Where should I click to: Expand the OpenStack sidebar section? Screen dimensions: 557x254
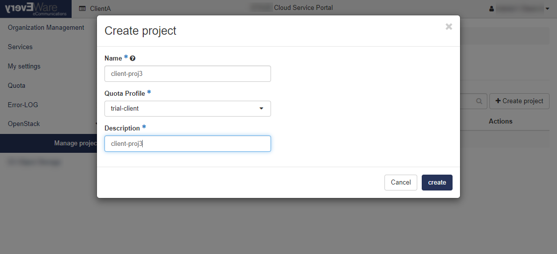(49, 124)
